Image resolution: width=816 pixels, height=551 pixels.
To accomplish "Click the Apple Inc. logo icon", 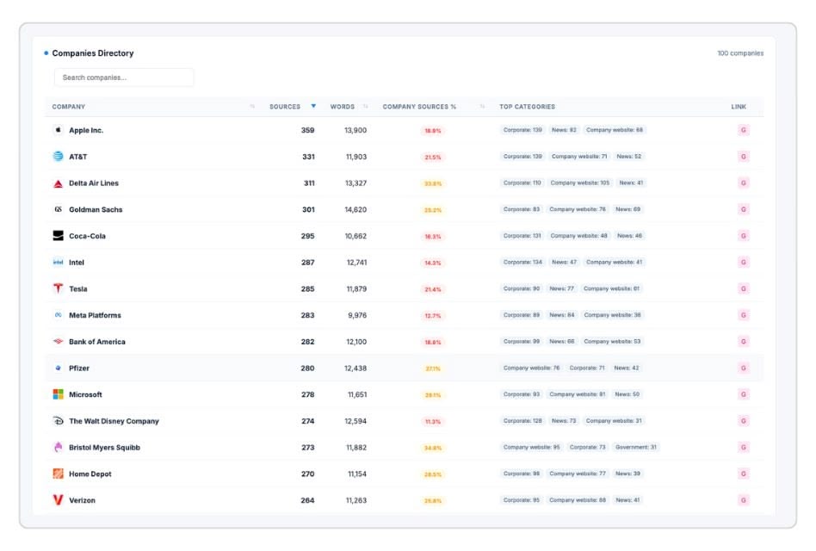I will (x=58, y=130).
